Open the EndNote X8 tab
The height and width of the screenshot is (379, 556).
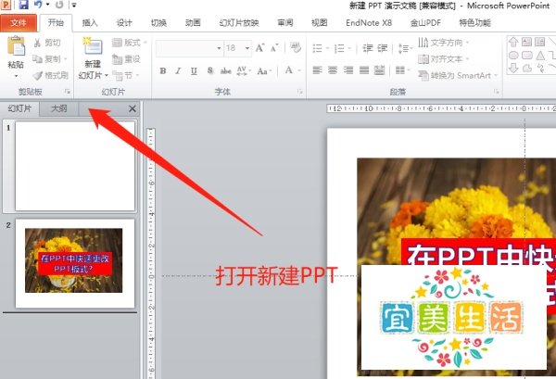tap(369, 23)
